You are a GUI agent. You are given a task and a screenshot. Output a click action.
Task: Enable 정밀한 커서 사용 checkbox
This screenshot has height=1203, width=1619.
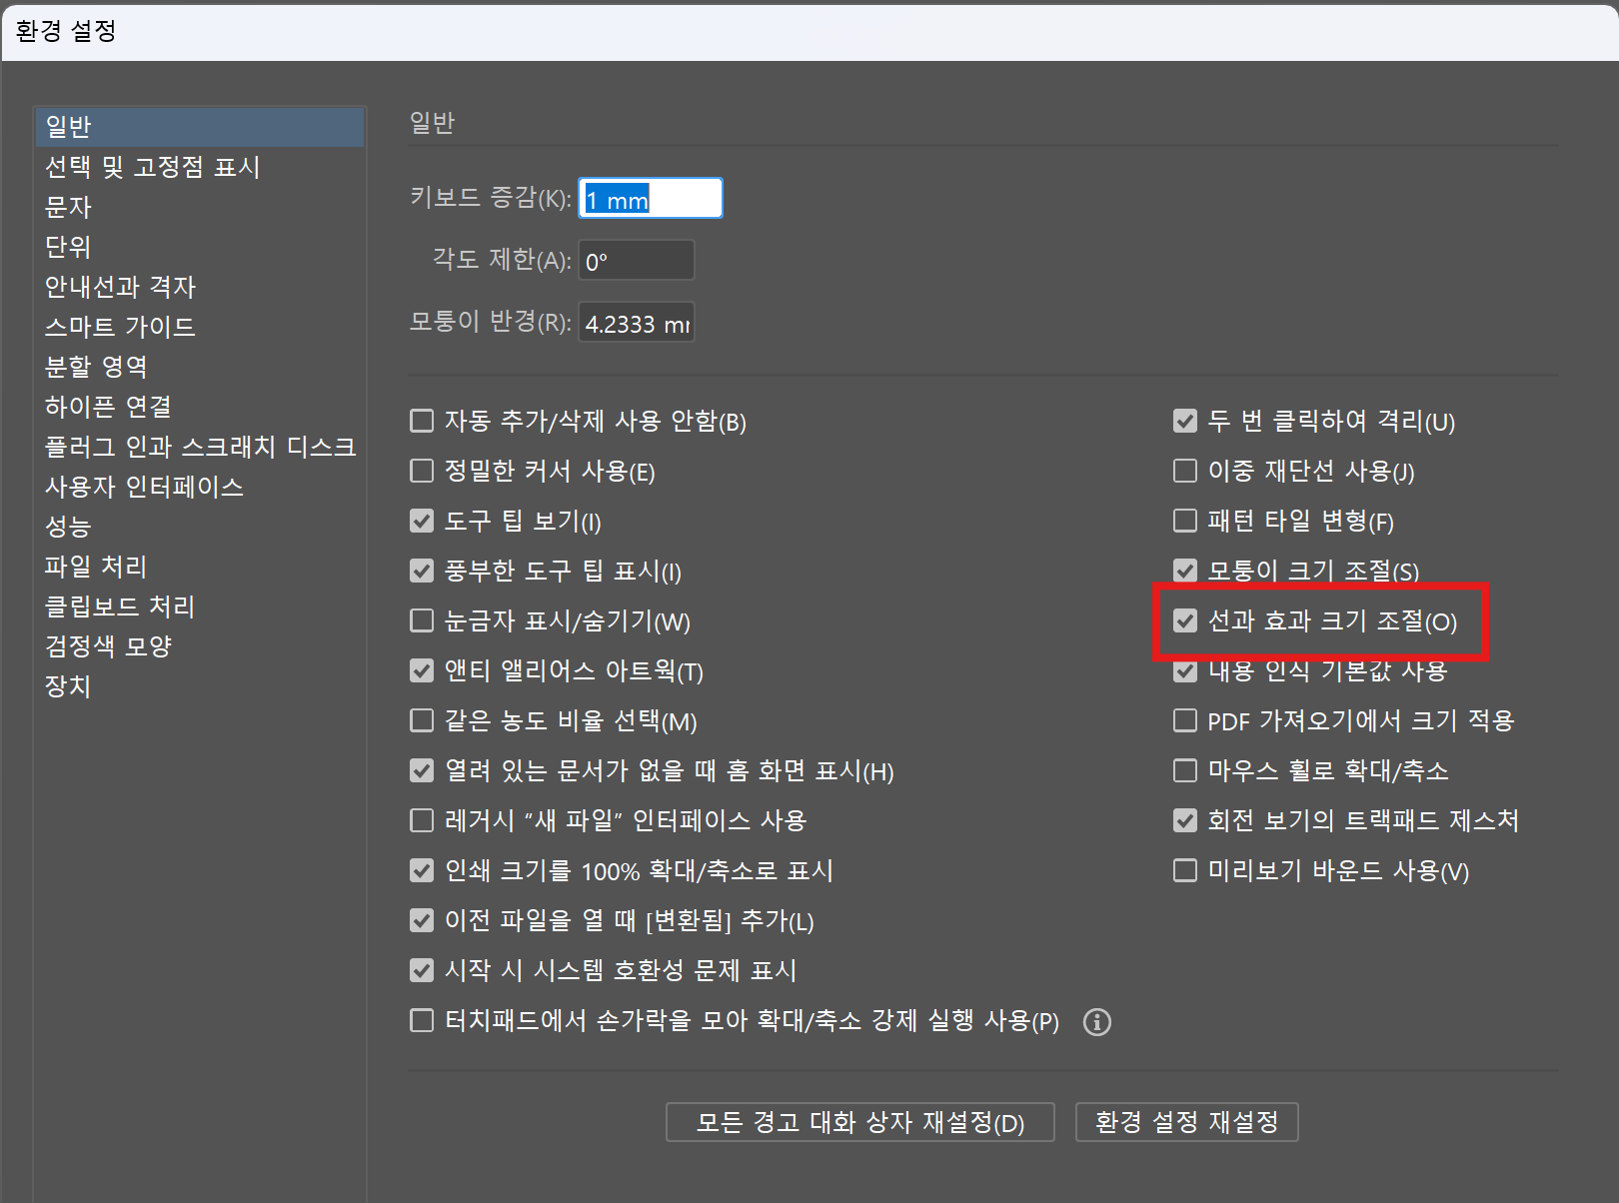click(421, 471)
